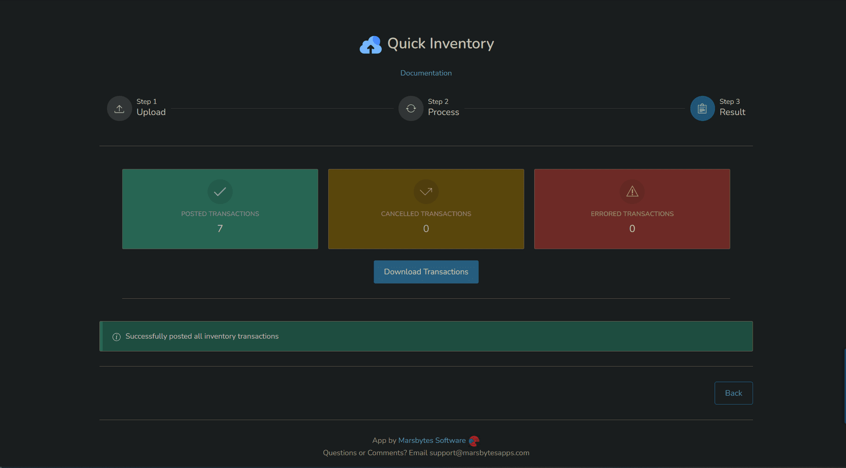Click the Step 2 Process refresh icon
Screen dimensions: 846x468
coord(411,108)
